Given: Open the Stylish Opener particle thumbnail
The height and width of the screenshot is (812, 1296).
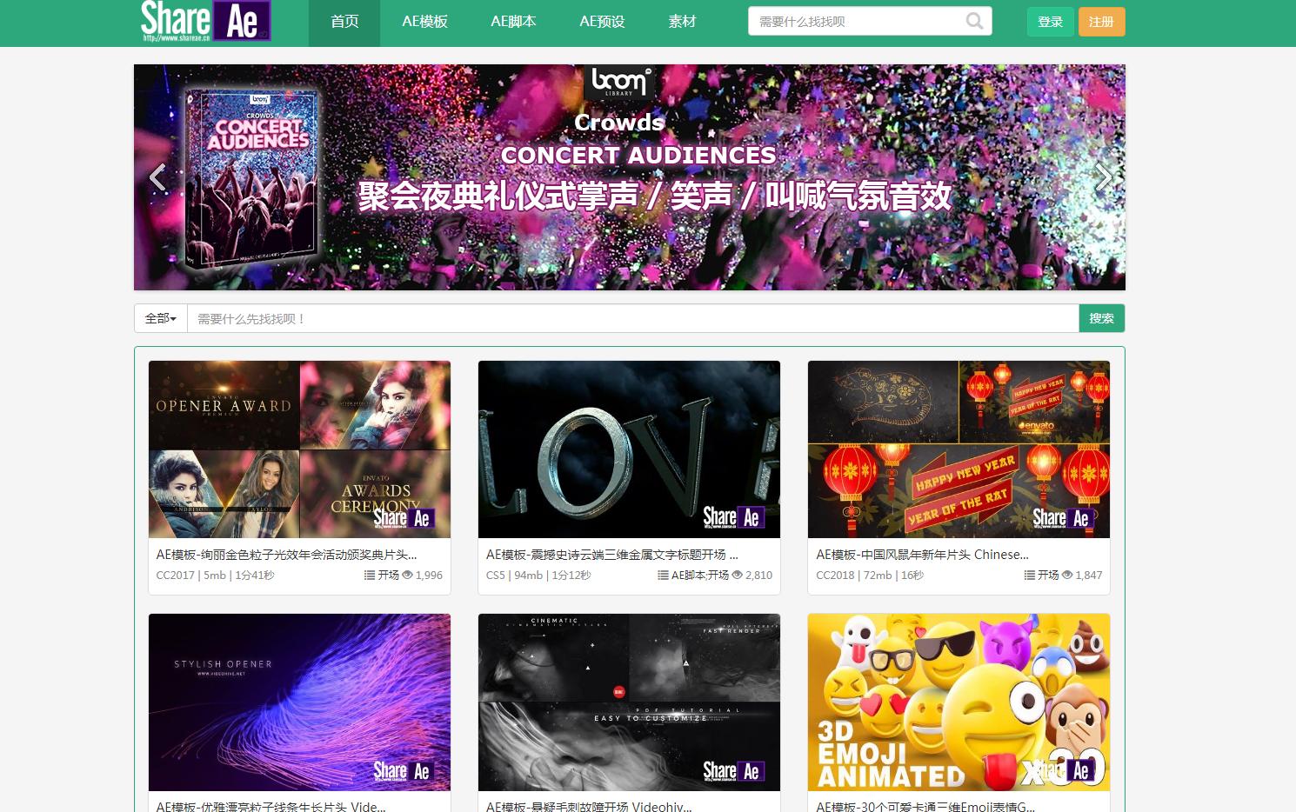Looking at the screenshot, I should point(299,702).
